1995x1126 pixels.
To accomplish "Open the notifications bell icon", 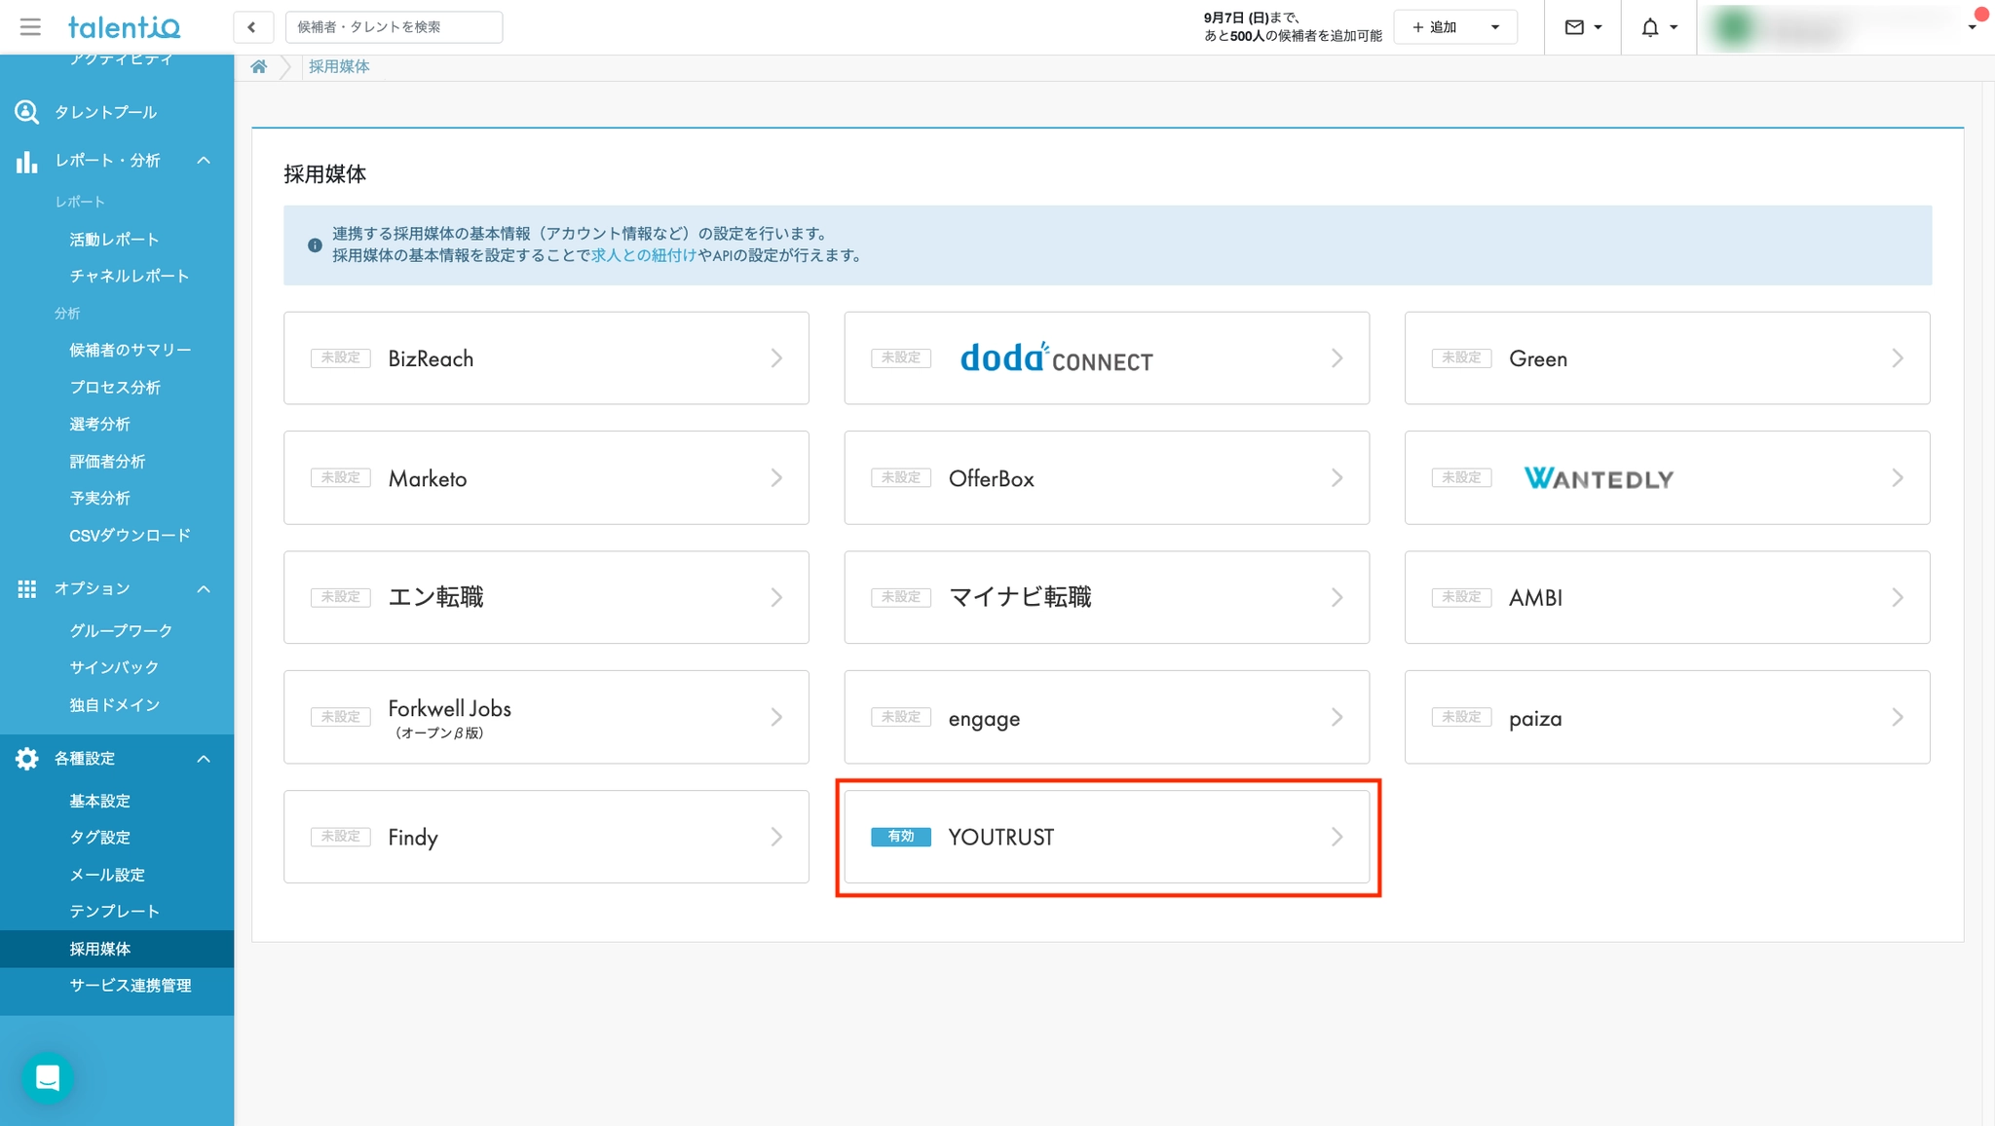I will point(1650,27).
